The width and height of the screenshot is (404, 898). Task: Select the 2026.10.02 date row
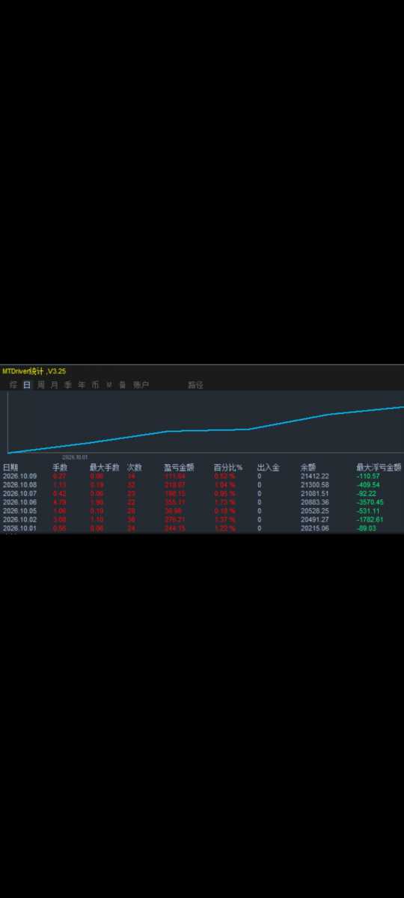pos(18,520)
